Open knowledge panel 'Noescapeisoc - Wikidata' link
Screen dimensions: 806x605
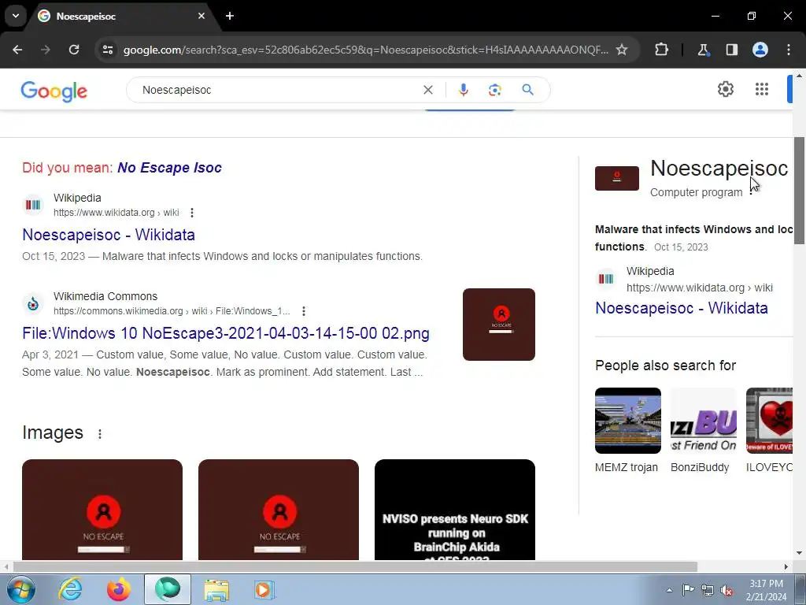click(x=682, y=308)
